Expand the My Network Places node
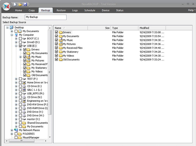196x146 pixels. [12, 130]
